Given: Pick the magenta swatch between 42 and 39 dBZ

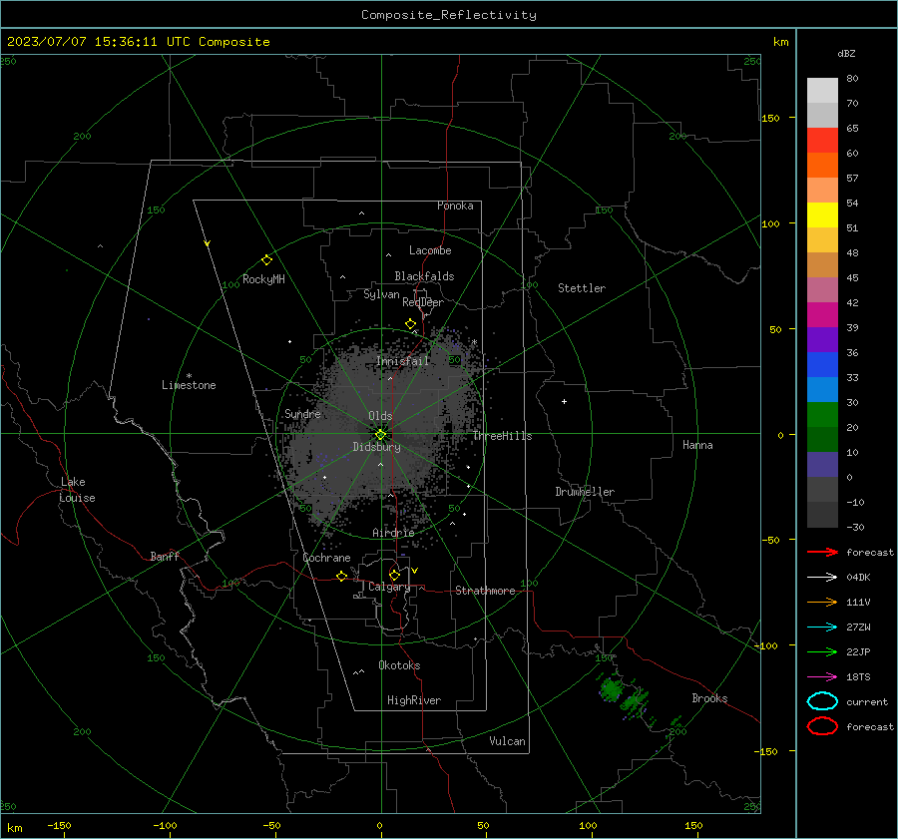Looking at the screenshot, I should [822, 315].
